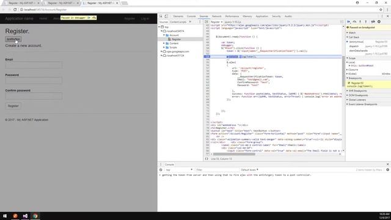The width and height of the screenshot is (391, 220).
Task: Expand the Watch section
Action: click(x=352, y=32)
